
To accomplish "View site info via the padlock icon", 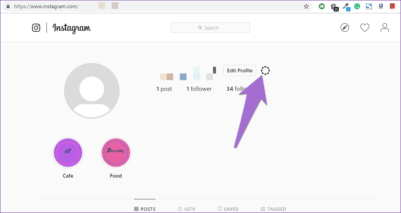I will coord(8,6).
